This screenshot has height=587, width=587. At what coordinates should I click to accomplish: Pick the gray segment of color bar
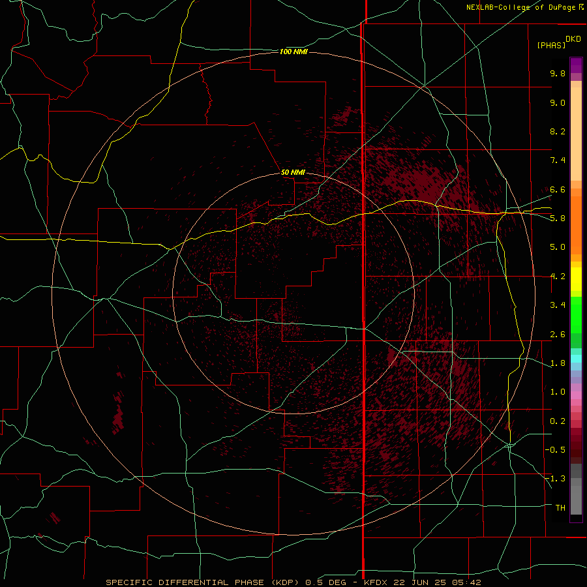click(x=576, y=489)
